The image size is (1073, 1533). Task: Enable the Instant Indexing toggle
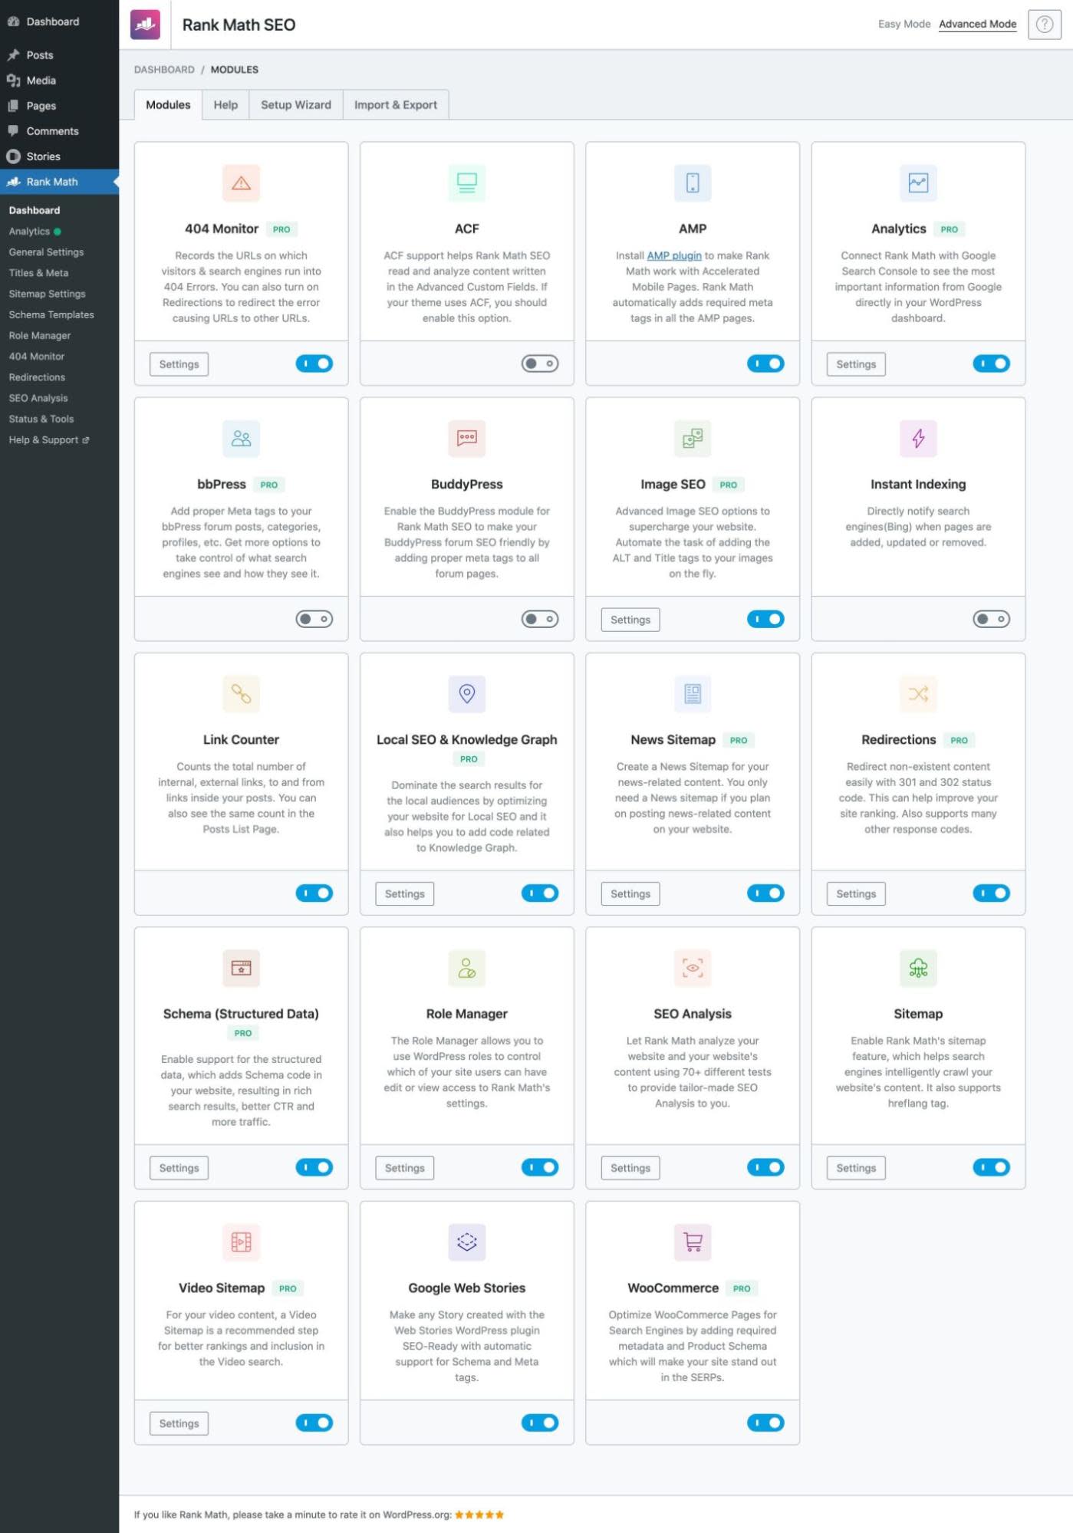(991, 619)
